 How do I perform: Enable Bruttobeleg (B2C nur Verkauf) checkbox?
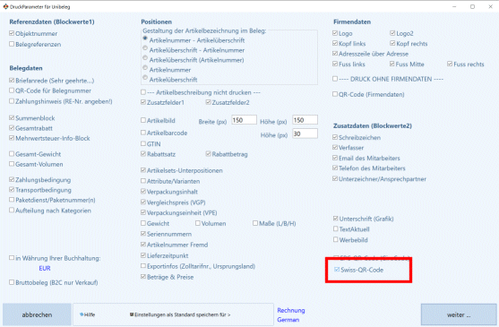[x=12, y=282]
